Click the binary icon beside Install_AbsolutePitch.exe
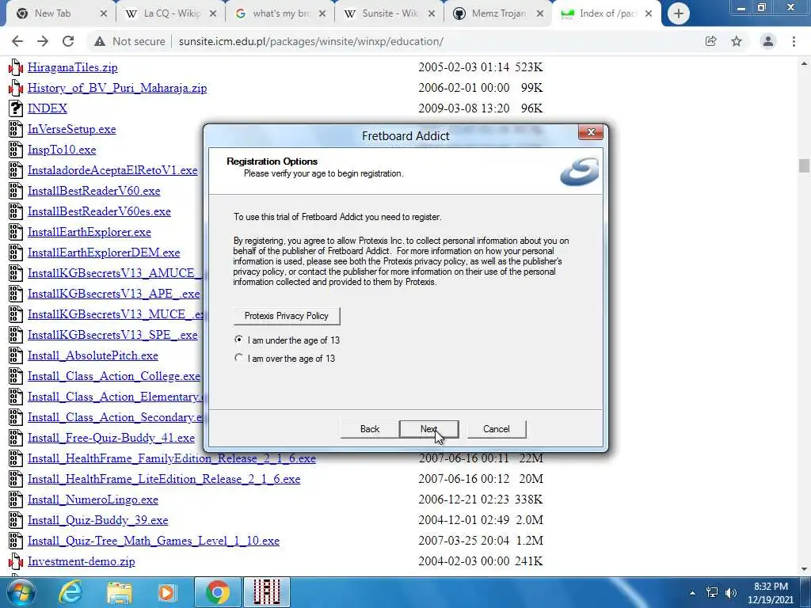This screenshot has width=811, height=608. (x=16, y=355)
